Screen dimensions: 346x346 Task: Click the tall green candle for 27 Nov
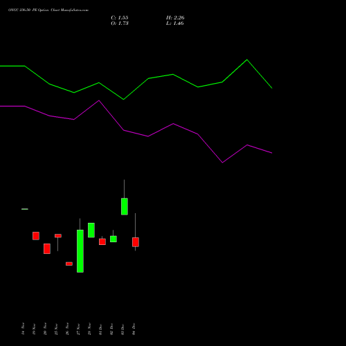(x=80, y=251)
